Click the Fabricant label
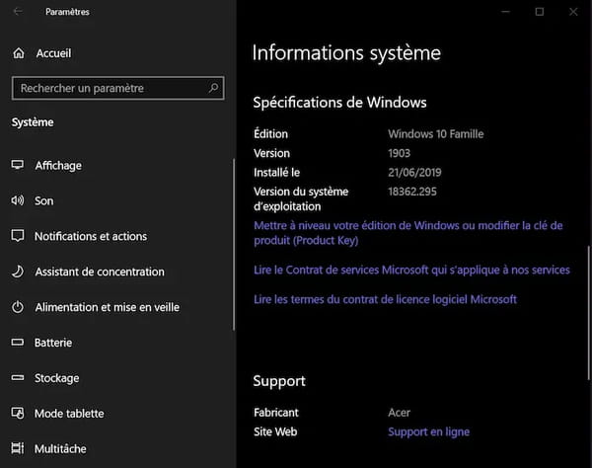This screenshot has width=592, height=468. click(276, 413)
